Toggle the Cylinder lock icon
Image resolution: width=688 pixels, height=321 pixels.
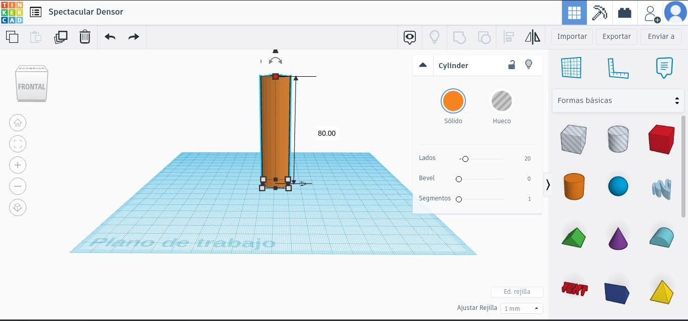[511, 65]
